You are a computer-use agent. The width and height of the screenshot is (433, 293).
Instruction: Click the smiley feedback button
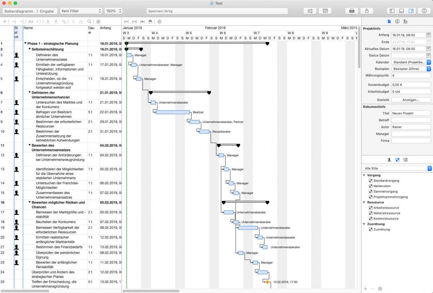pyautogui.click(x=424, y=11)
